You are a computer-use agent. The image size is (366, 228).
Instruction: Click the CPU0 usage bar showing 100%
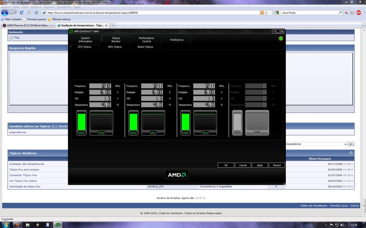click(81, 123)
